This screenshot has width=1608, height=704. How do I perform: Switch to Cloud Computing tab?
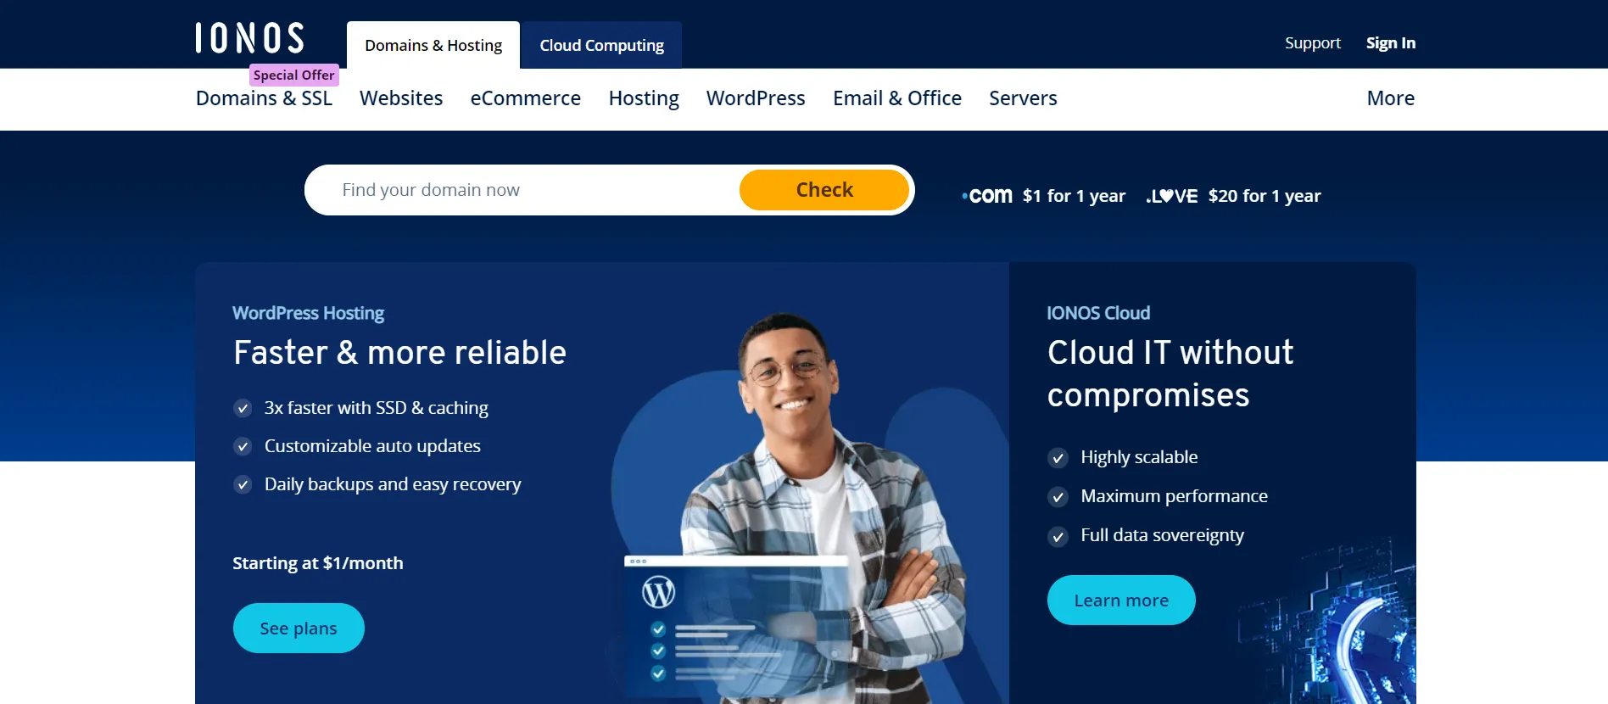click(602, 45)
